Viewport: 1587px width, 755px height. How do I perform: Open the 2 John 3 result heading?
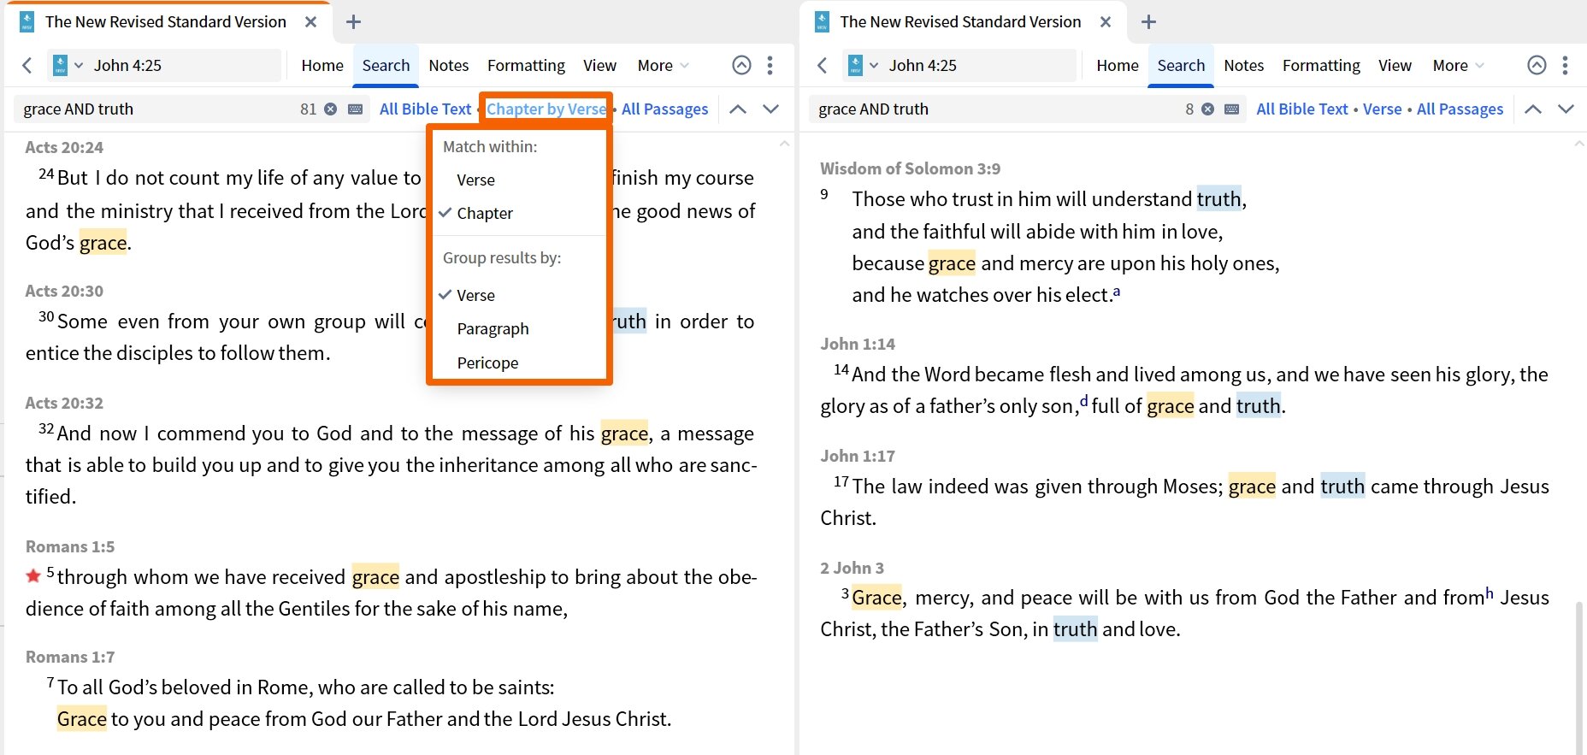point(852,568)
